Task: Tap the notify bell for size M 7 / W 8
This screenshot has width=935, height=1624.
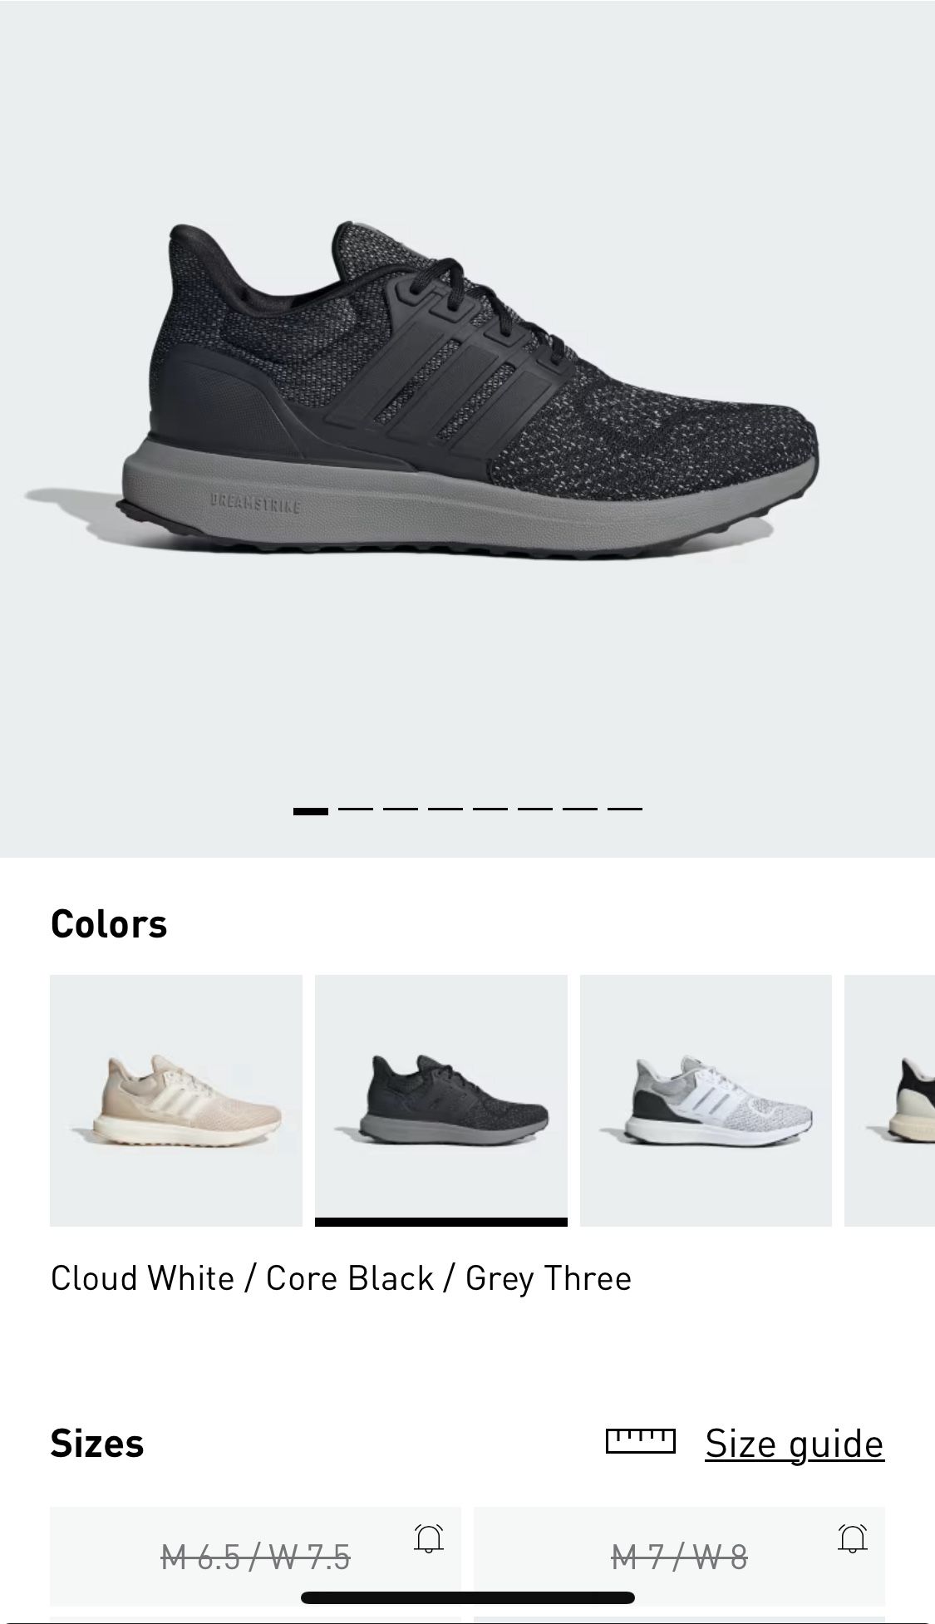Action: [x=853, y=1538]
